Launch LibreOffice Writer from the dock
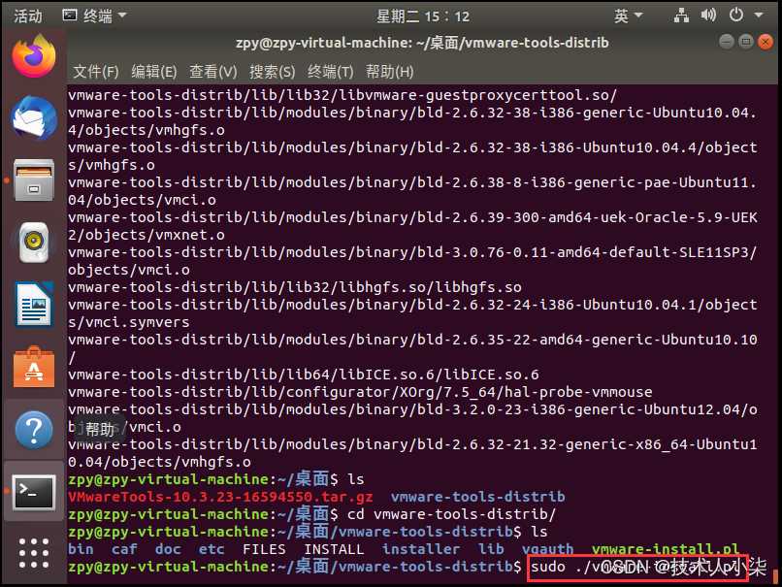Viewport: 782px width, 587px height. [x=34, y=305]
